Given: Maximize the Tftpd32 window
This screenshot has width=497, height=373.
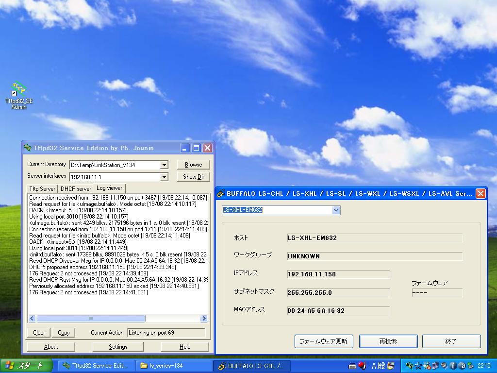Looking at the screenshot, I should (x=196, y=148).
